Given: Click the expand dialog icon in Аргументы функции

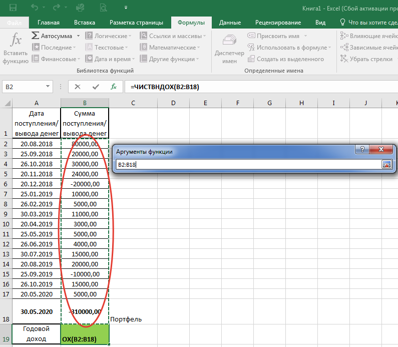Looking at the screenshot, I should [x=386, y=165].
